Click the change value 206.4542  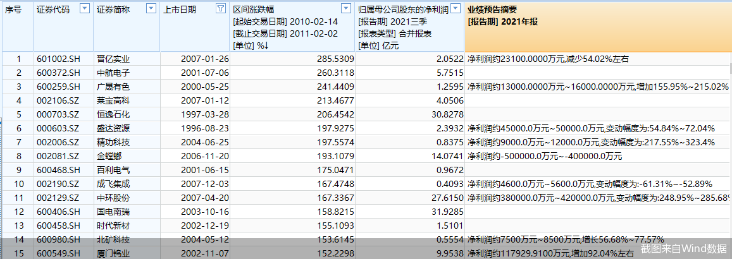(335, 114)
